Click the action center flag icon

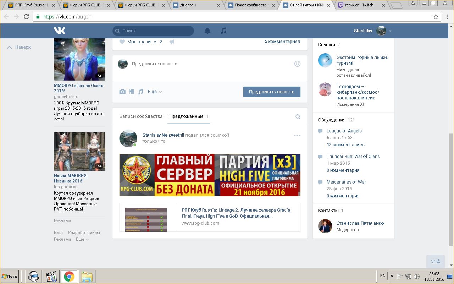coord(400,277)
